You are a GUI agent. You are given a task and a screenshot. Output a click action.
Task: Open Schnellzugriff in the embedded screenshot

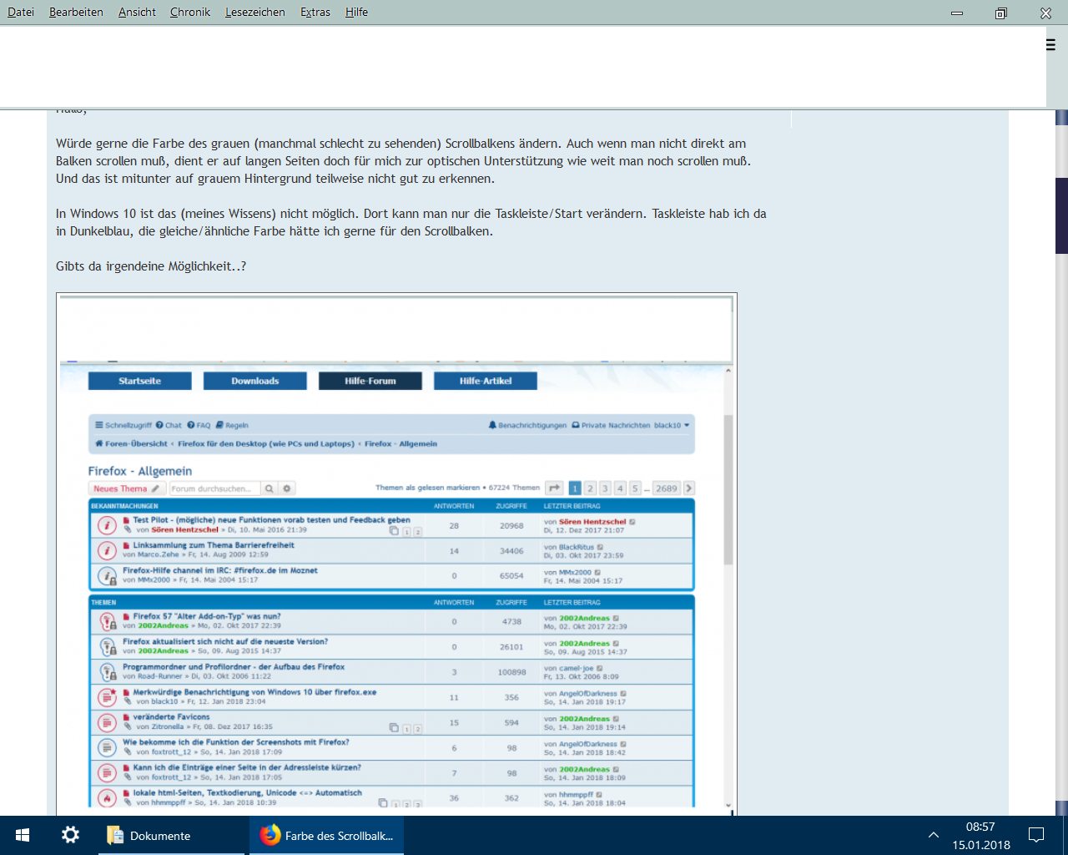[x=124, y=425]
